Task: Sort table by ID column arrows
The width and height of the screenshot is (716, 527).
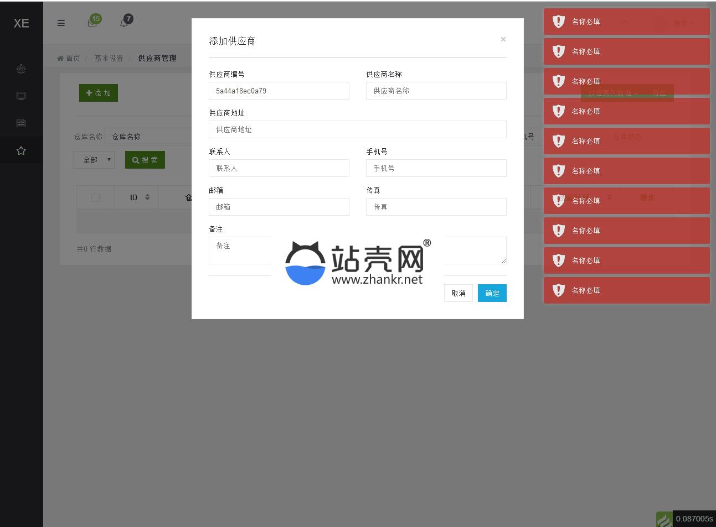Action: click(147, 197)
